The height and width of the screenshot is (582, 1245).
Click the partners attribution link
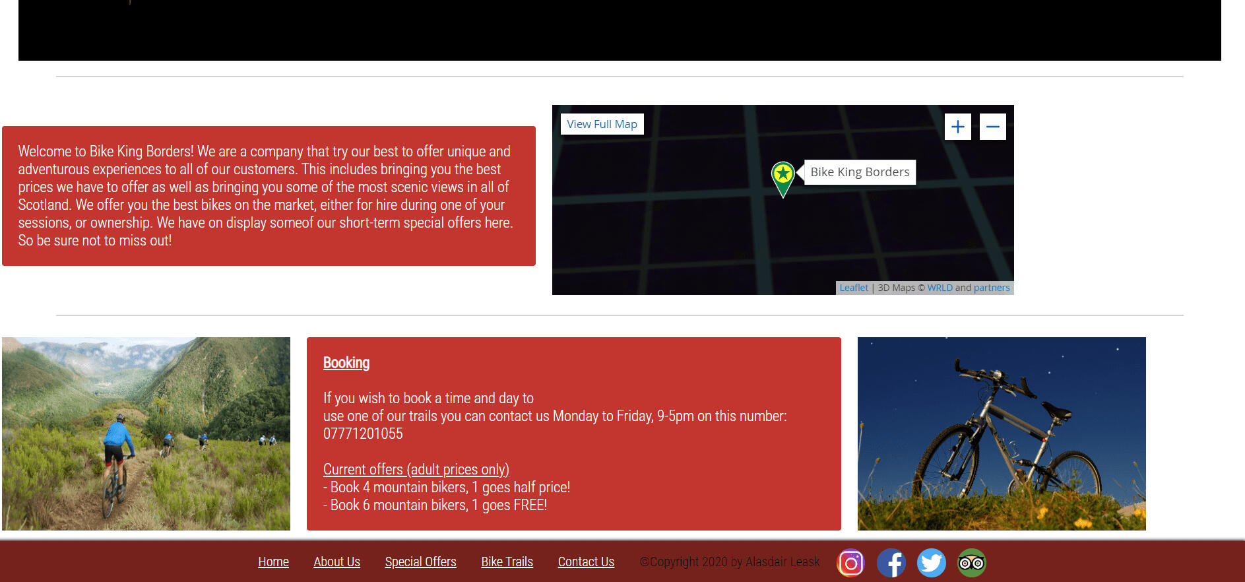pyautogui.click(x=992, y=288)
